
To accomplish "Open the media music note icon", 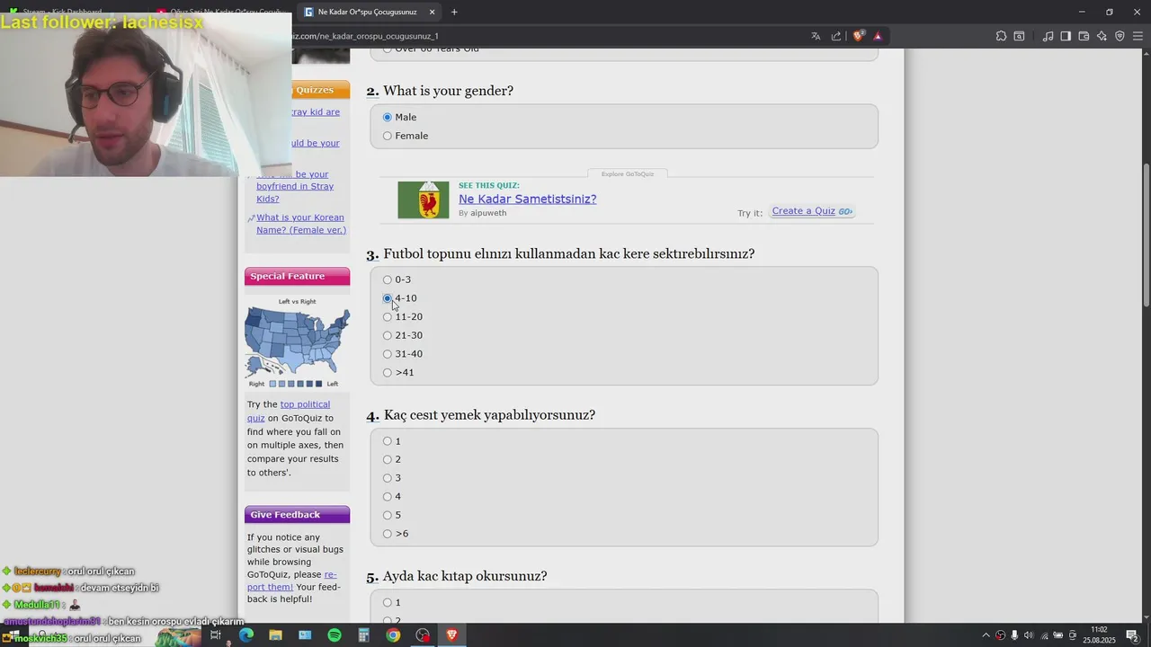I will point(1048,36).
